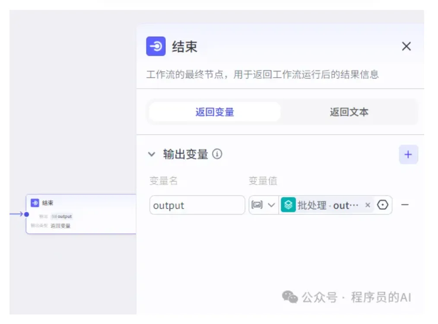Image resolution: width=438 pixels, height=324 pixels.
Task: Delete the output variable row with minus
Action: pyautogui.click(x=405, y=205)
